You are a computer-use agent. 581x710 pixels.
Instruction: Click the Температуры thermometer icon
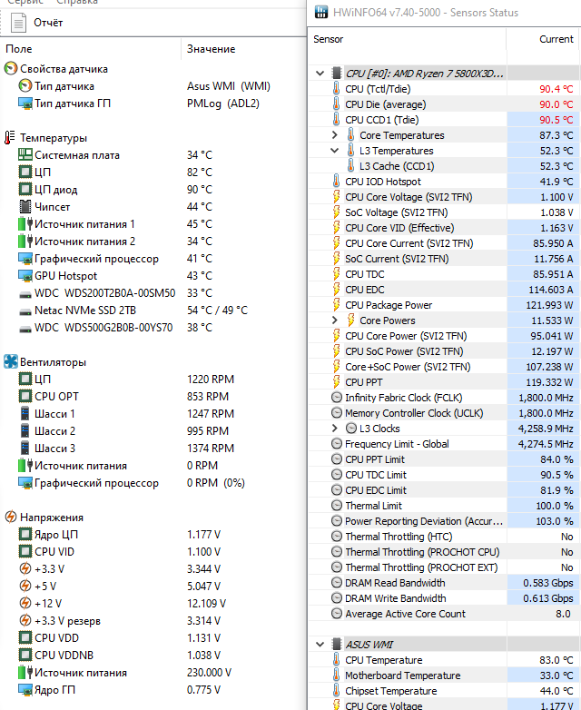(9, 138)
